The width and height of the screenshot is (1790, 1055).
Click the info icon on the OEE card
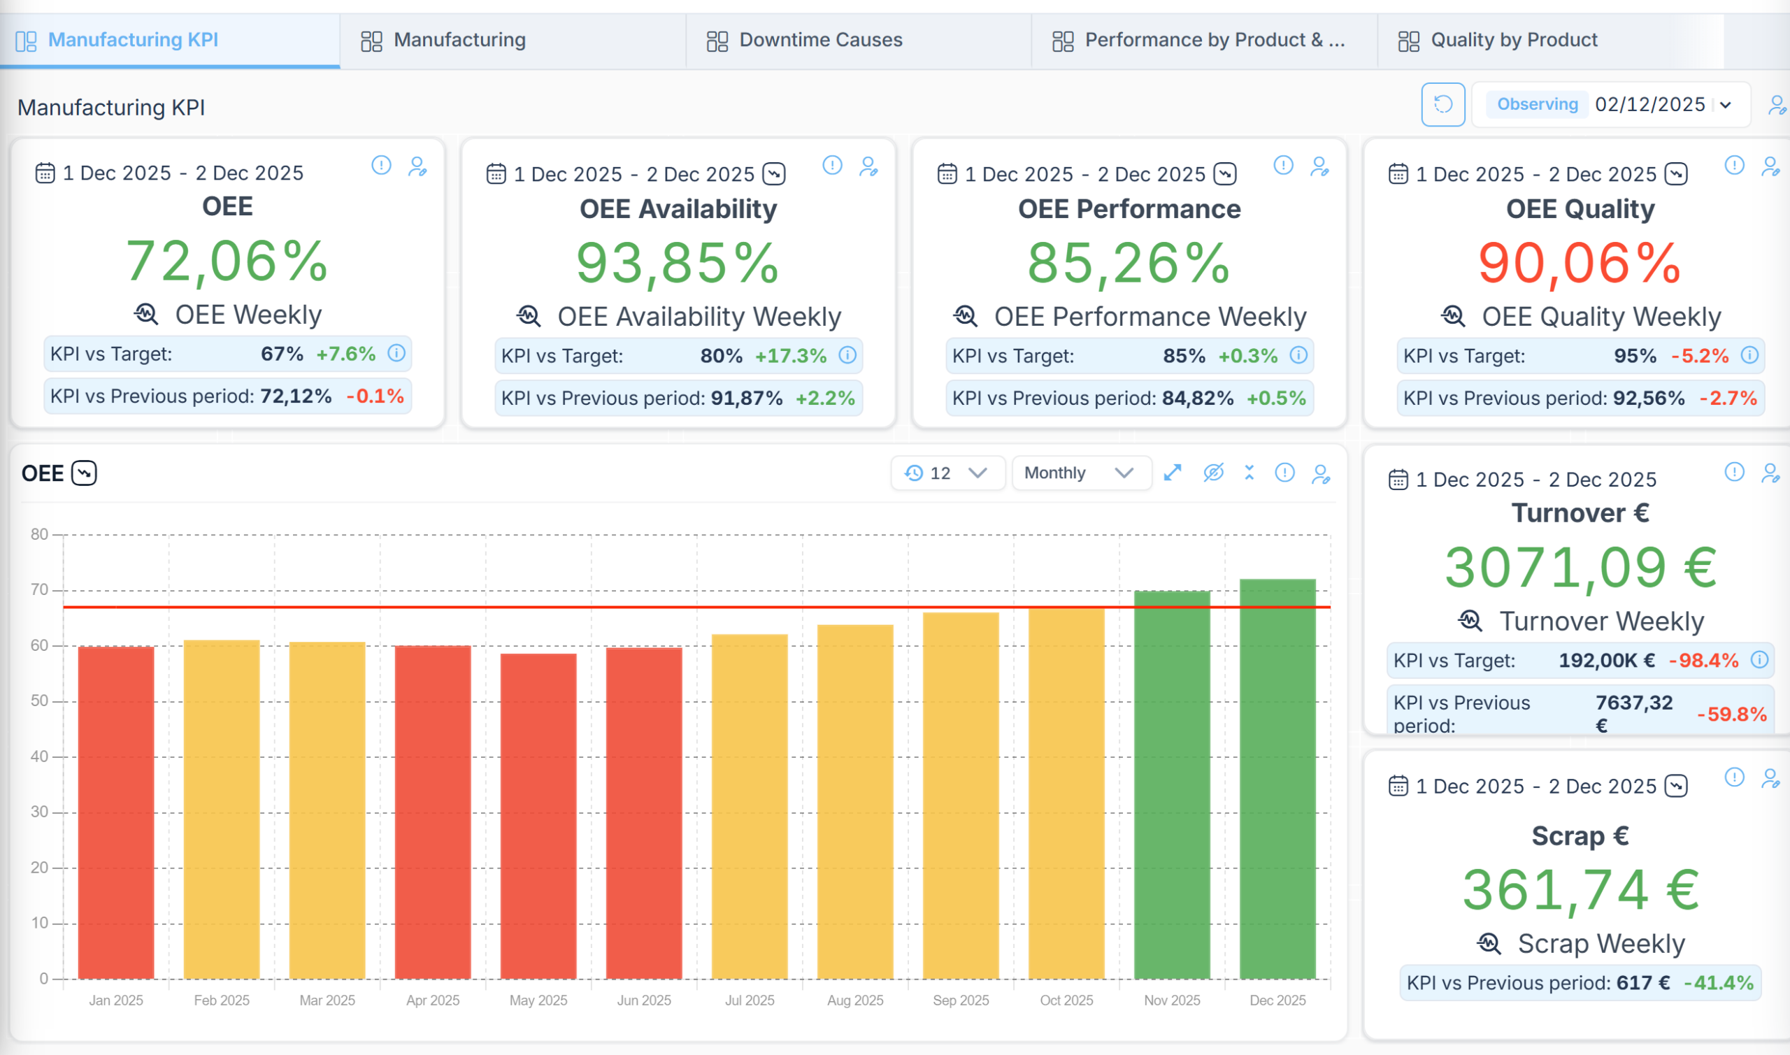coord(381,166)
